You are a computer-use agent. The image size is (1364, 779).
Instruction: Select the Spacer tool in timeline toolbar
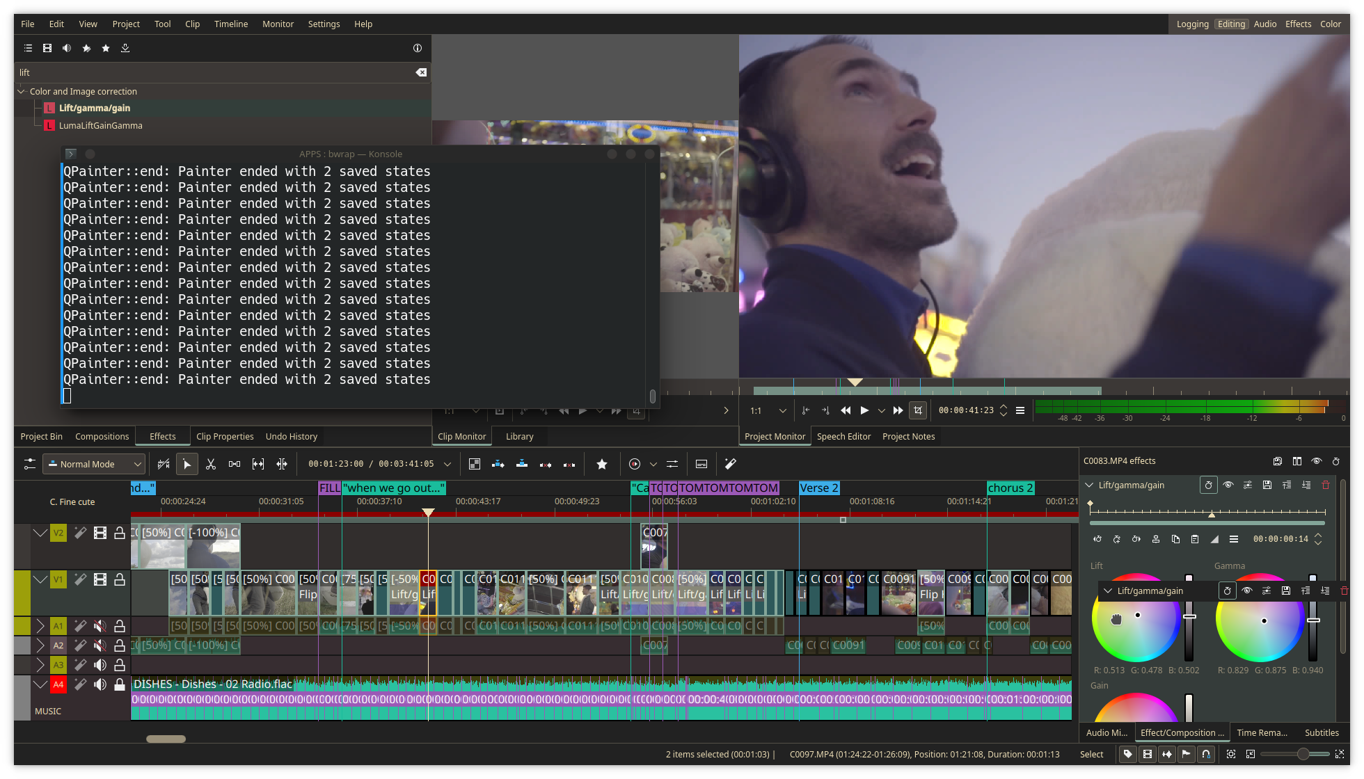coord(235,464)
